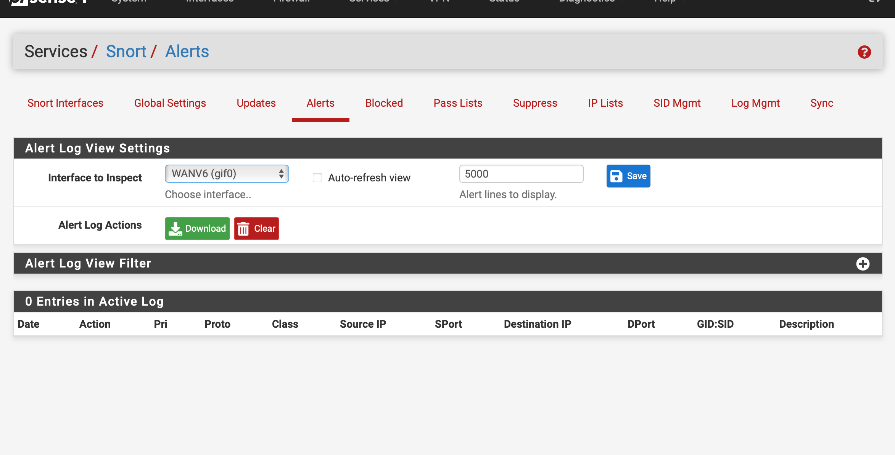Click the Snort breadcrumb link
Image resolution: width=895 pixels, height=455 pixels.
(x=126, y=51)
